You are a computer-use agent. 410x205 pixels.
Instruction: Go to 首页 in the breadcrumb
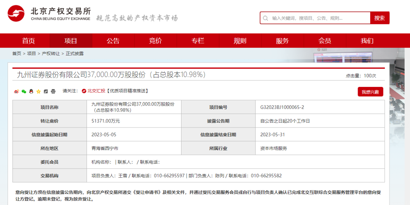17,54
